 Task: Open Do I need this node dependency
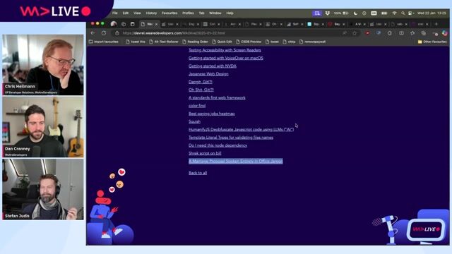[x=218, y=145]
